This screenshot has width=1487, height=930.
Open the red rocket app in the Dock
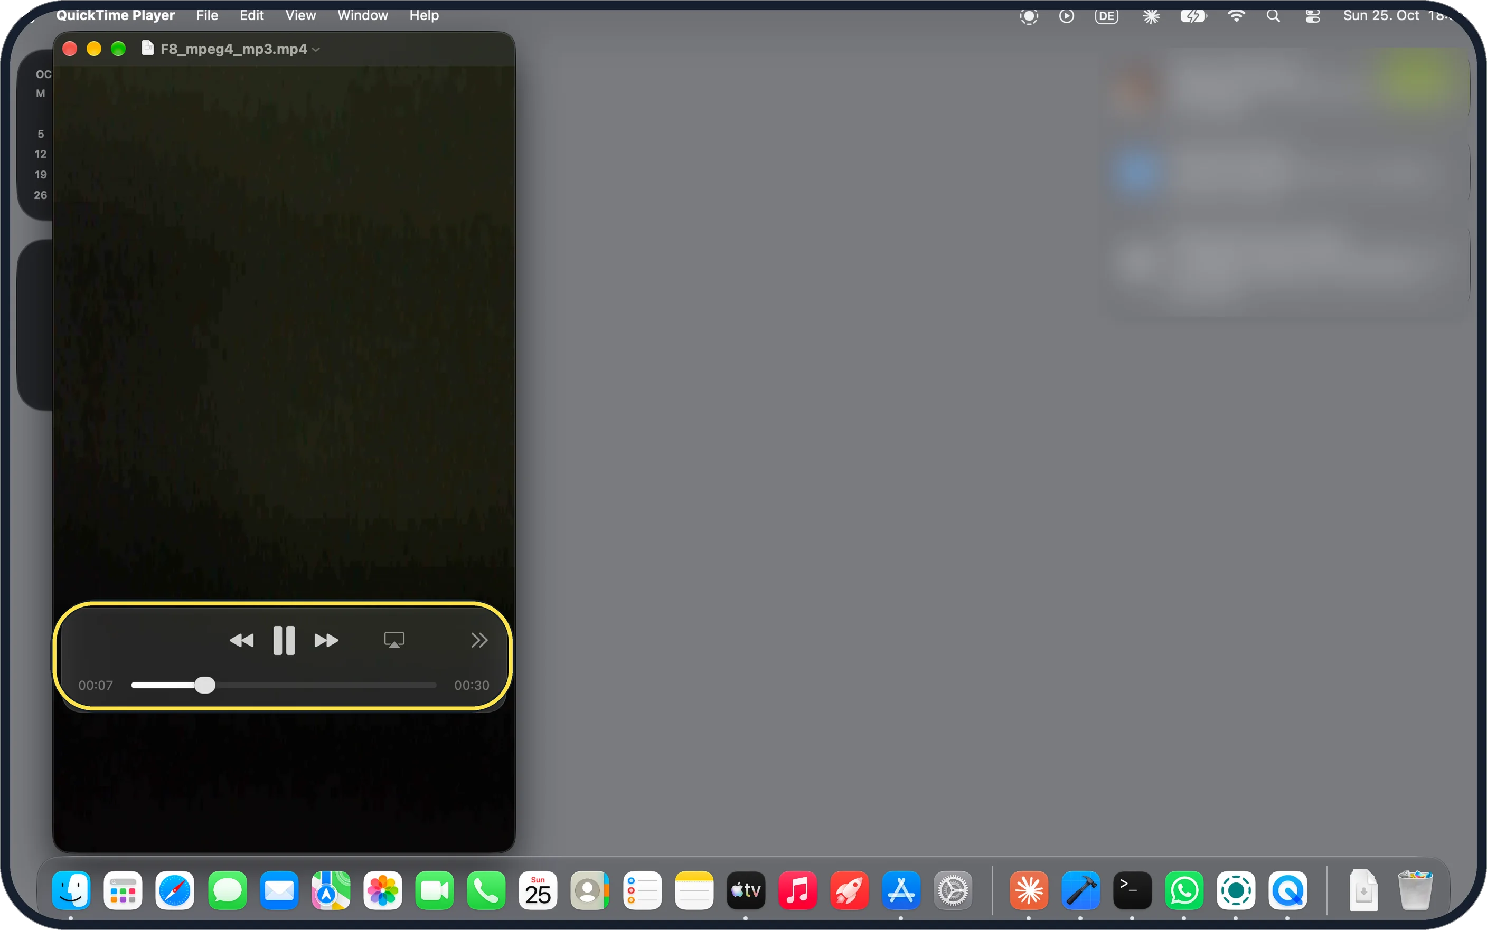[x=849, y=890]
